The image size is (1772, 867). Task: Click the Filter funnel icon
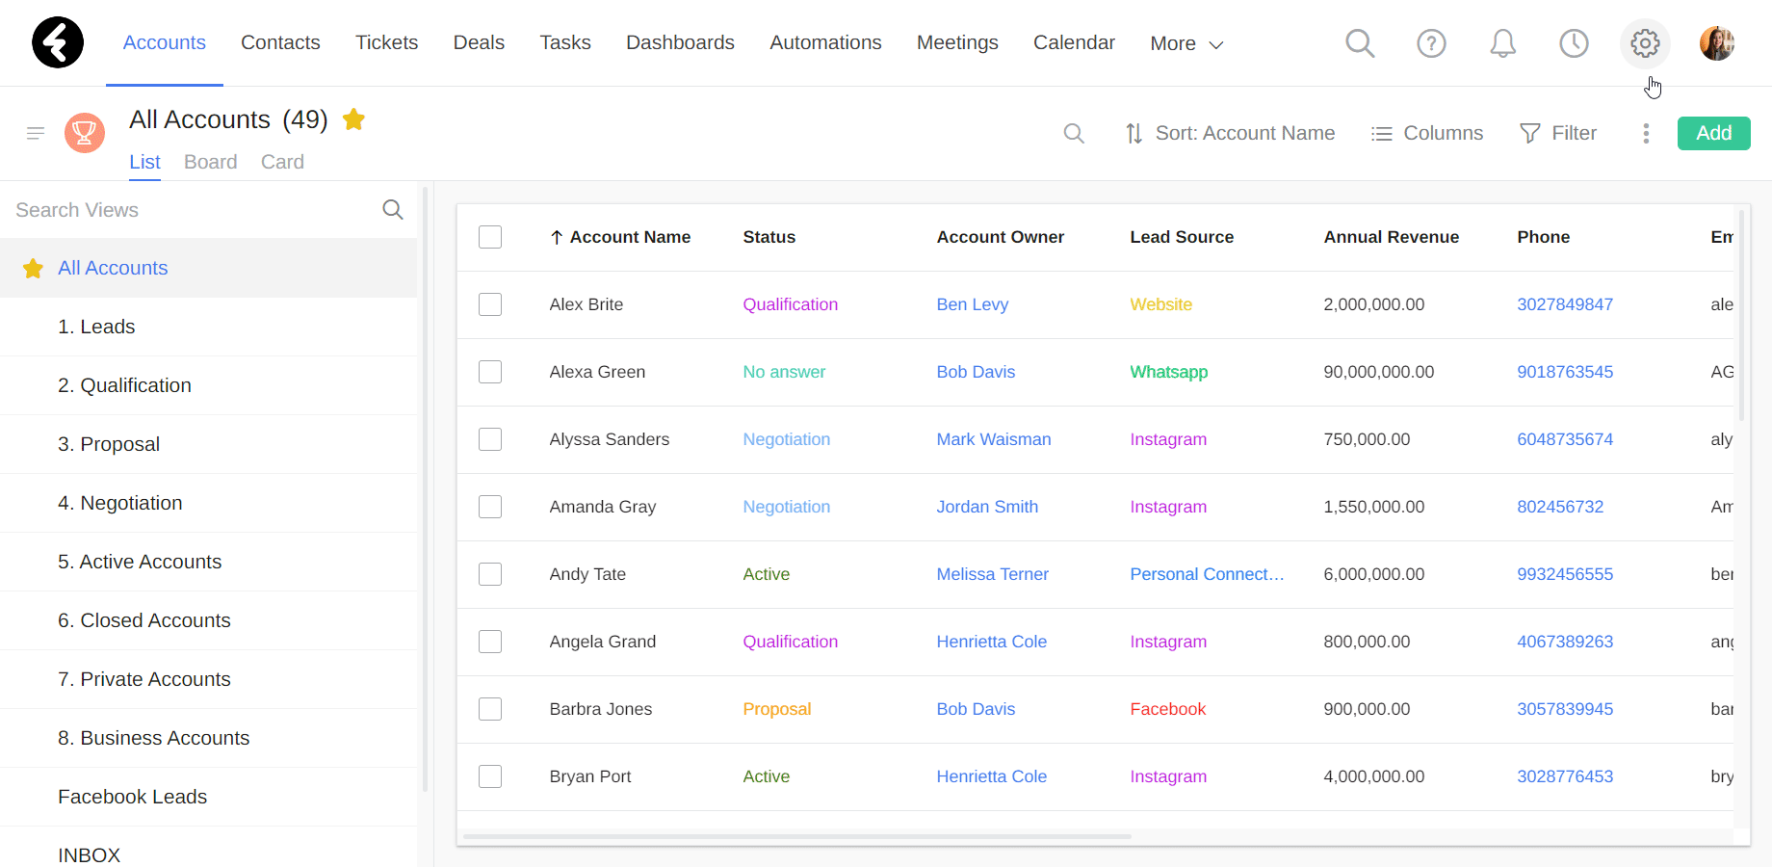click(x=1529, y=134)
